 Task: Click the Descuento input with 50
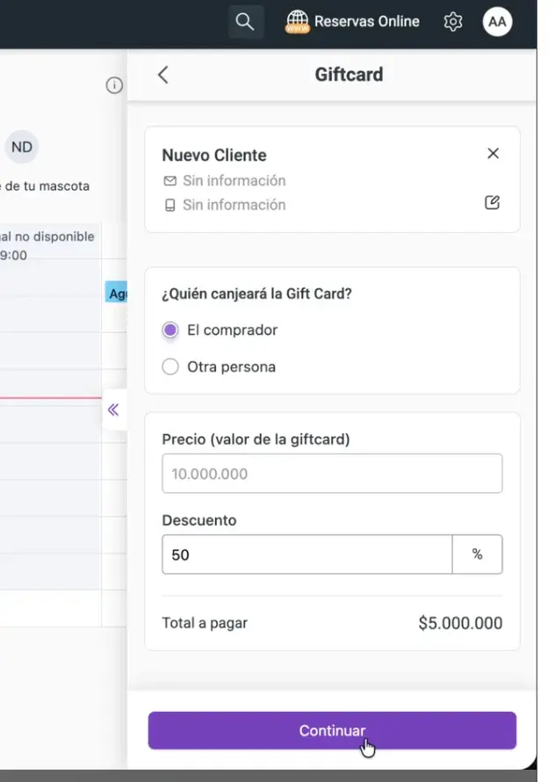pos(307,554)
